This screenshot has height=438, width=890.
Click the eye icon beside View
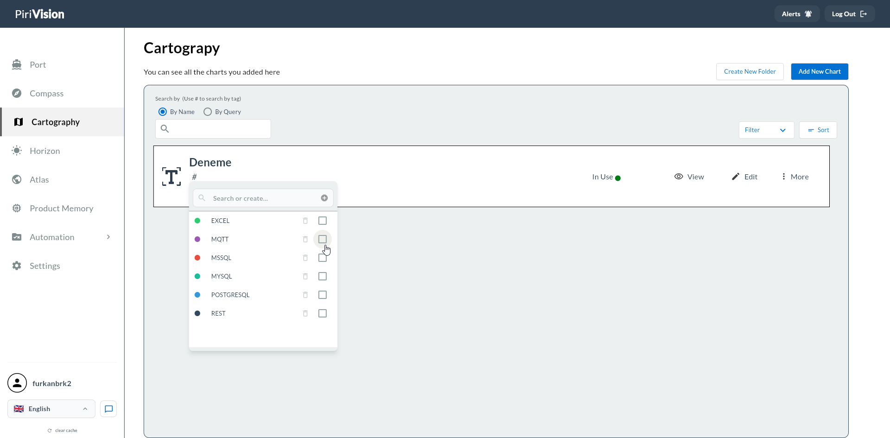[679, 177]
